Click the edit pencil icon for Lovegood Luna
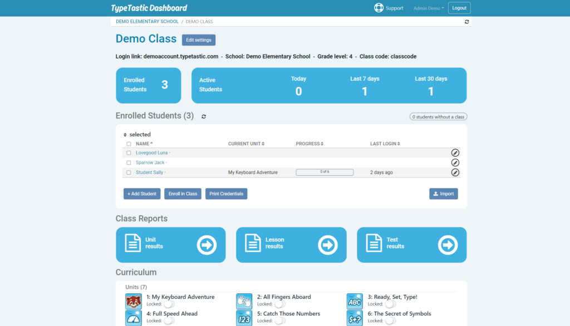Viewport: 570px width, 326px height. click(x=455, y=153)
